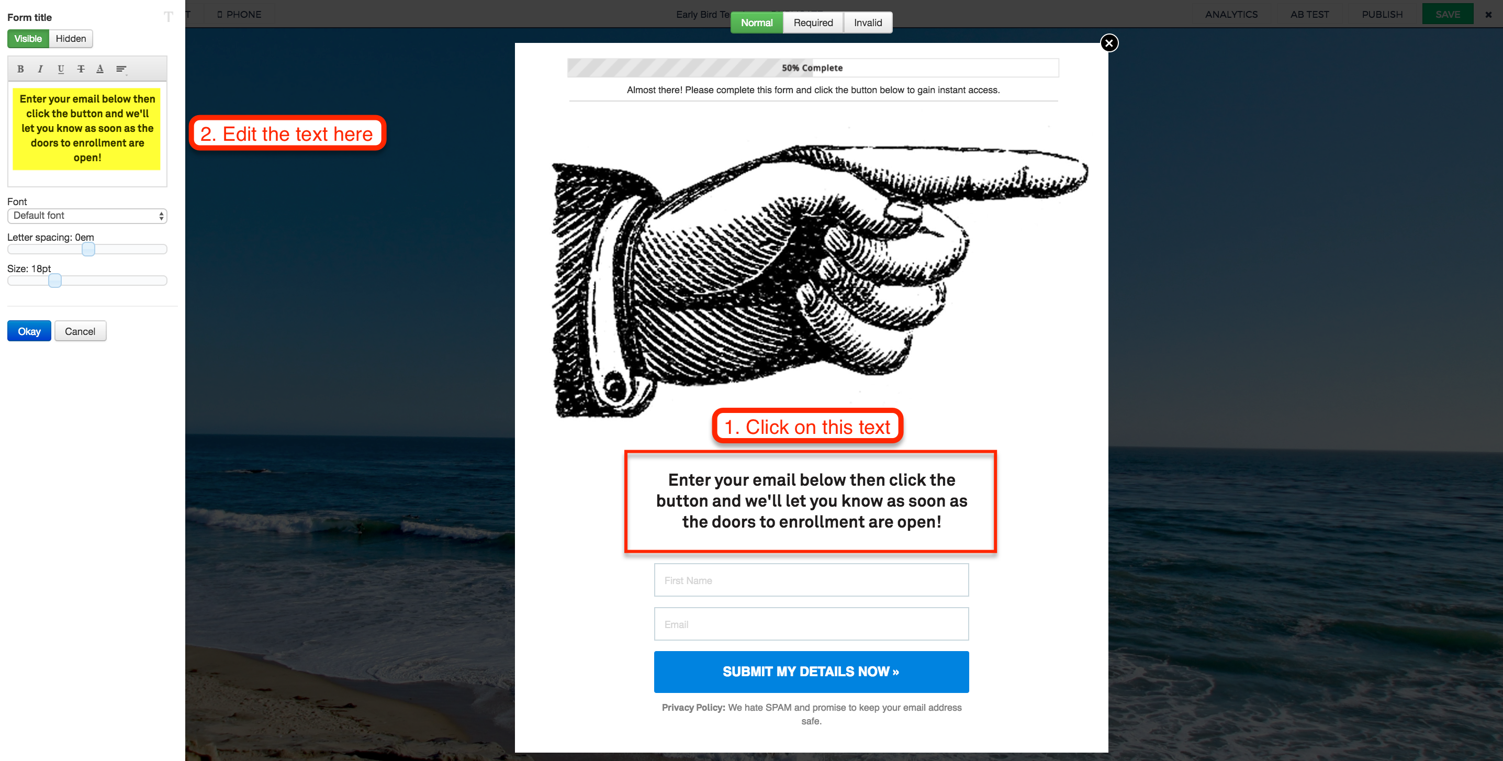Image resolution: width=1503 pixels, height=761 pixels.
Task: Open the Default font dropdown
Action: point(87,216)
